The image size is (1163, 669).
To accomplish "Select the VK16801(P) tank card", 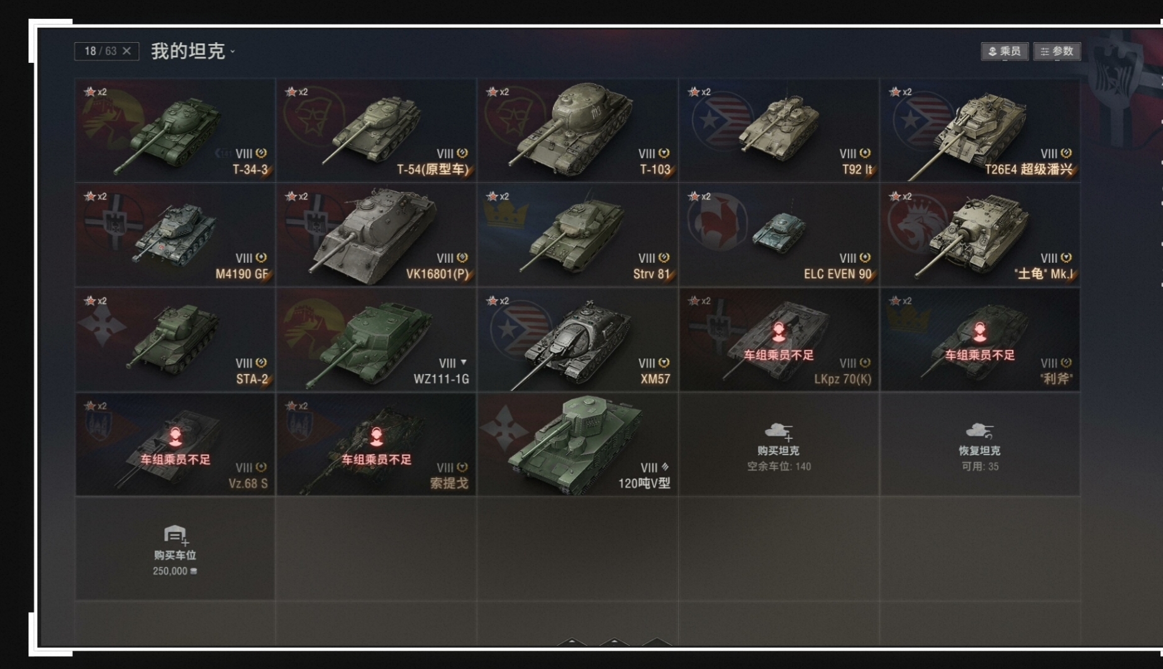I will (x=376, y=235).
